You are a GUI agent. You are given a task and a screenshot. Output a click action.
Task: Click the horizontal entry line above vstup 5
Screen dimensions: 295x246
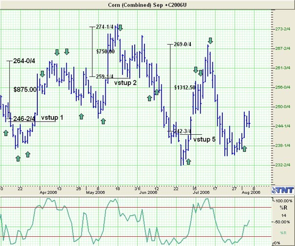(191, 134)
